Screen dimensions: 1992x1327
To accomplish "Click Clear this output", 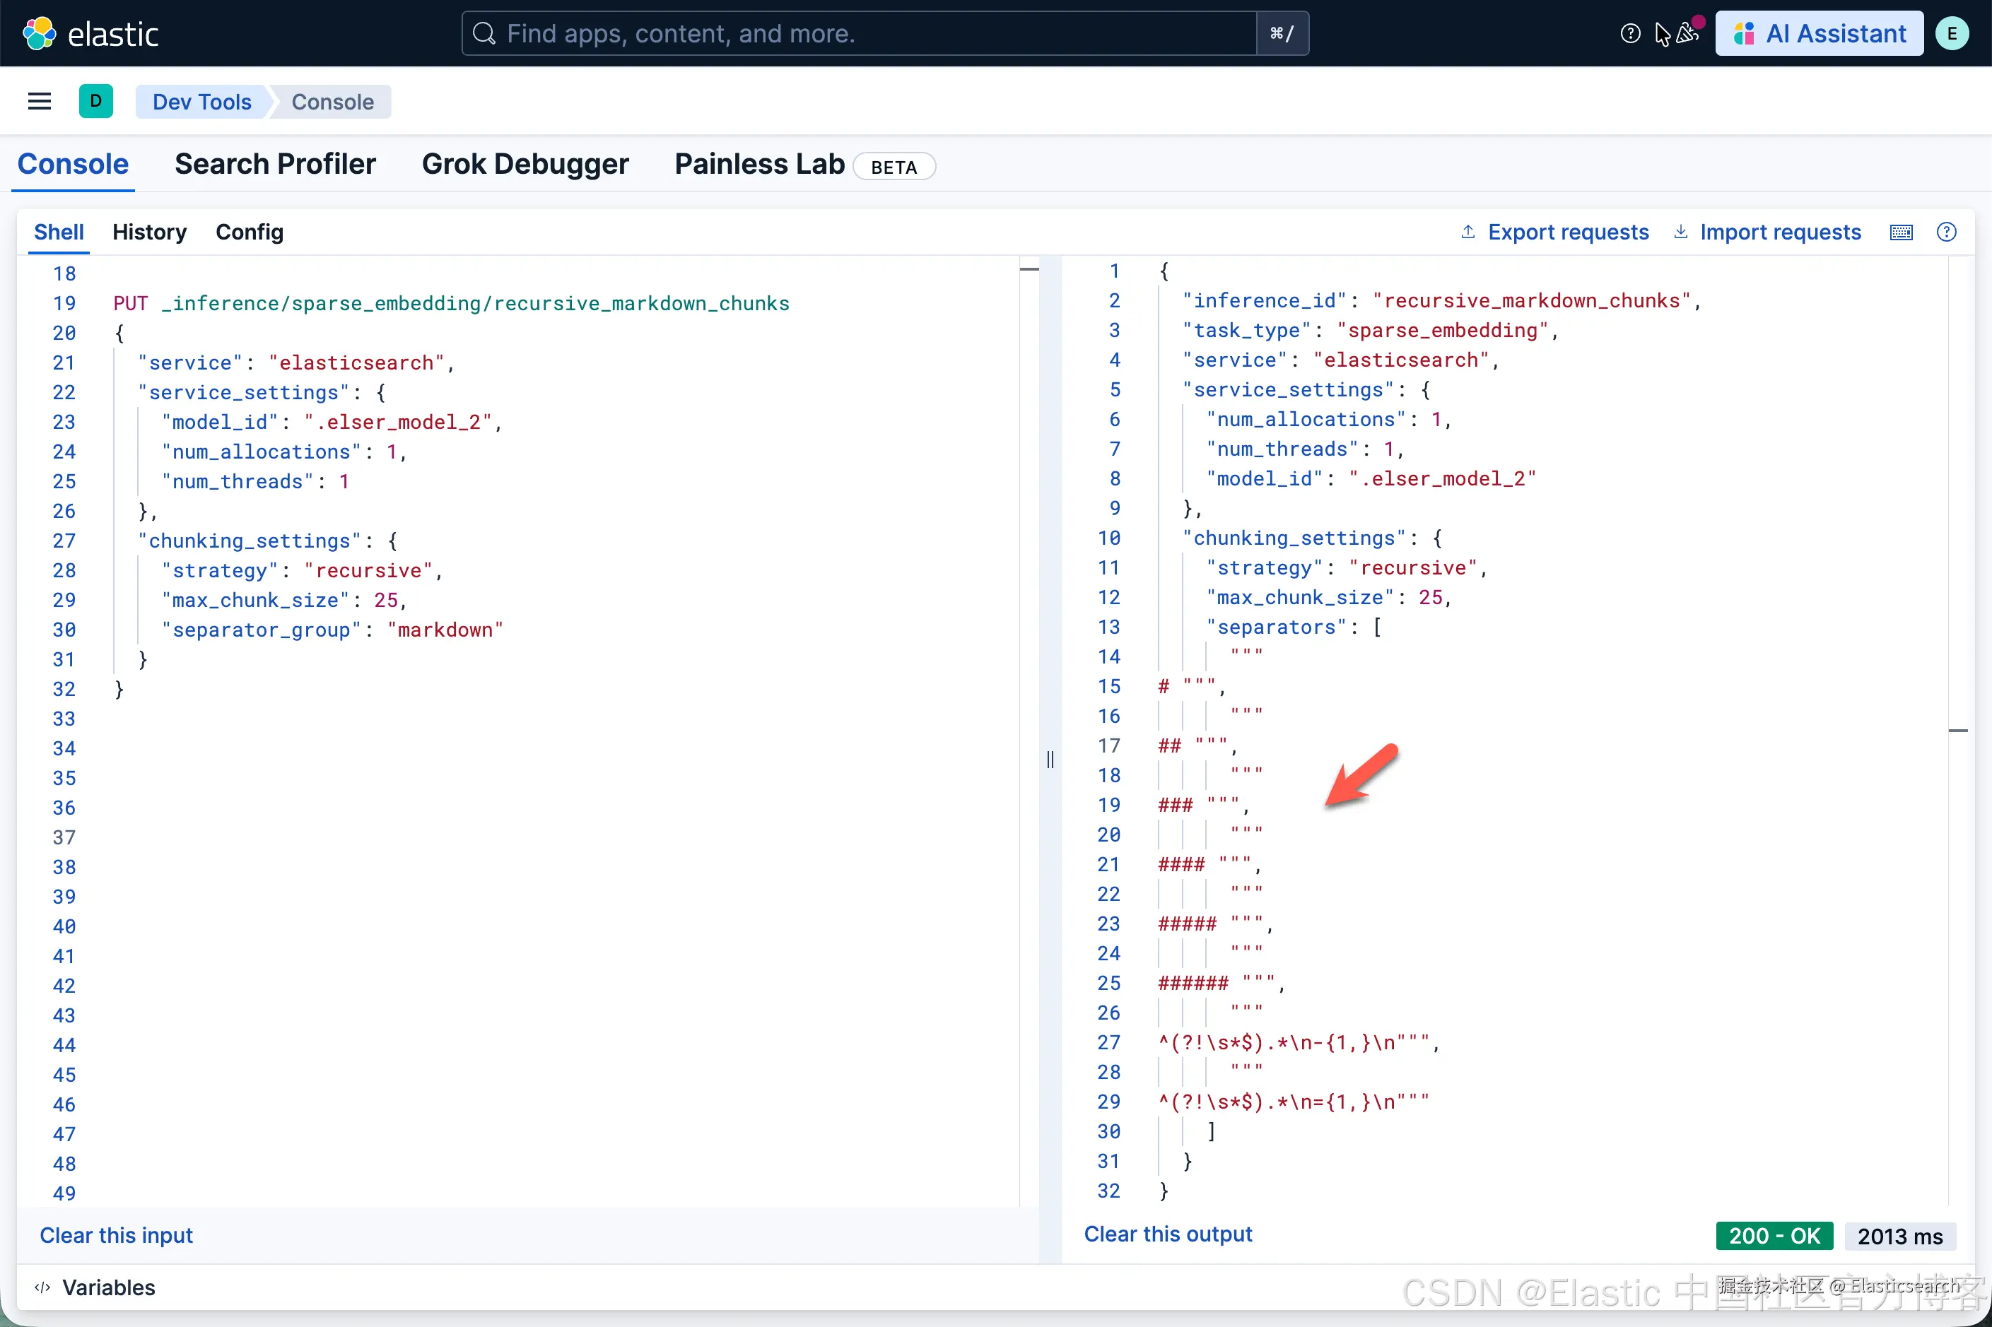I will click(1168, 1234).
